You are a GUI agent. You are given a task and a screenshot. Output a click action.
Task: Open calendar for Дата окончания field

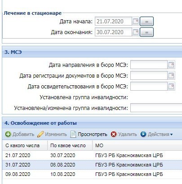click(x=136, y=32)
